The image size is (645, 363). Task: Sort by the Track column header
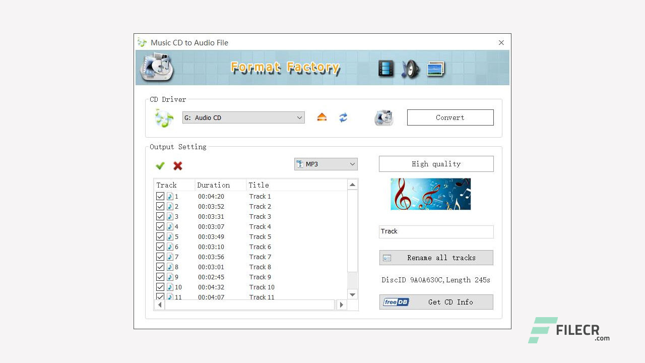click(174, 185)
